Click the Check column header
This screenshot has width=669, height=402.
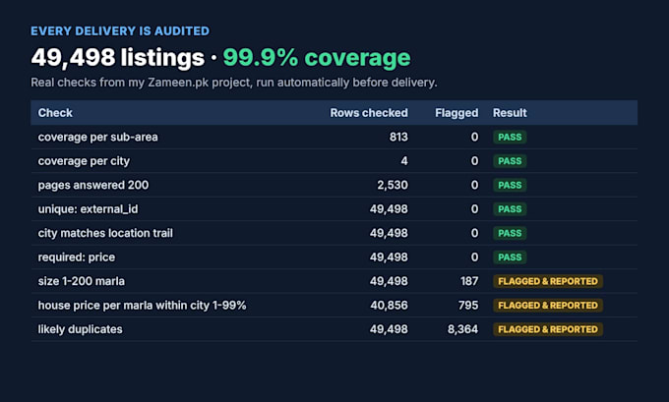(55, 113)
